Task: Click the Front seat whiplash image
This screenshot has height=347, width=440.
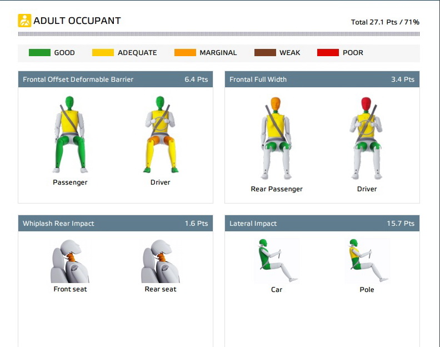Action: (x=70, y=261)
